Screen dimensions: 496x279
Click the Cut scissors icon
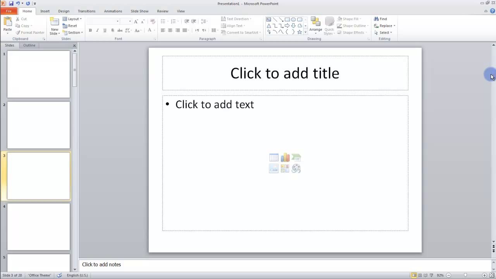click(x=18, y=19)
